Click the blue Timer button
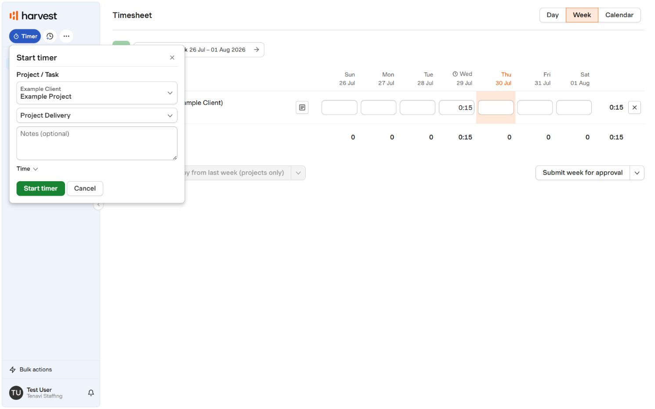This screenshot has height=409, width=655. point(25,36)
